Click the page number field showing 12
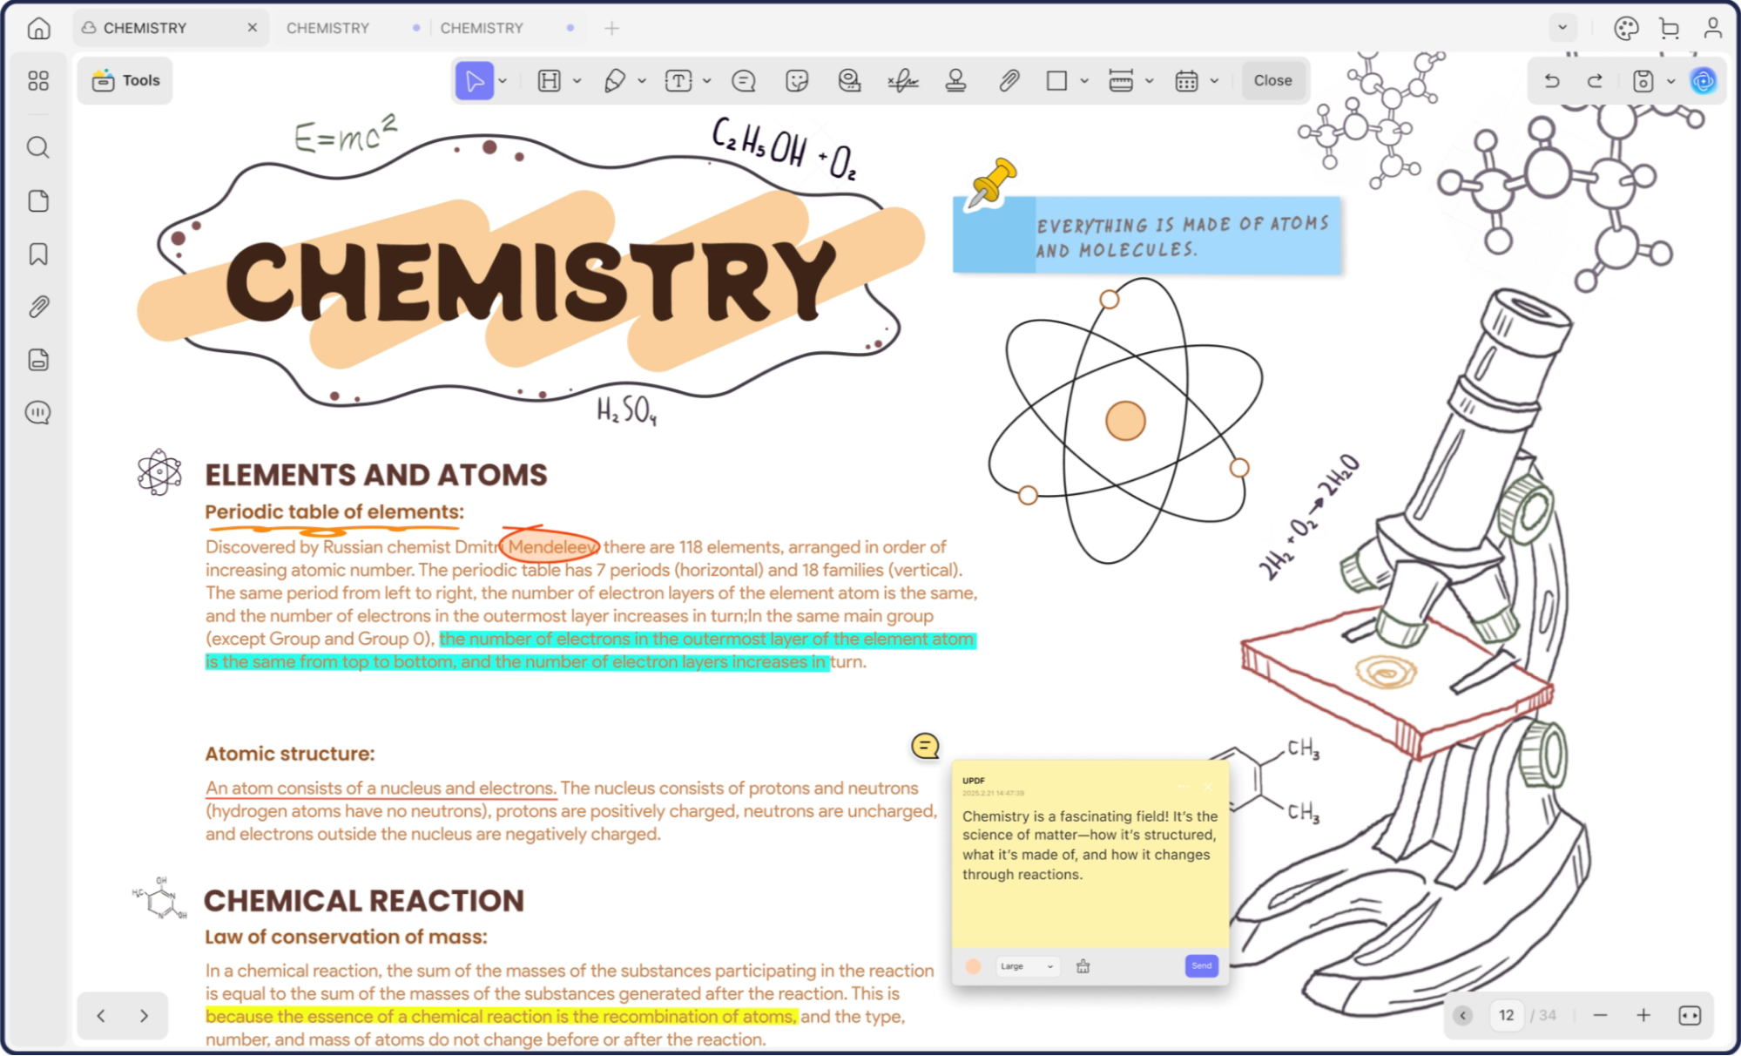This screenshot has width=1741, height=1056. [x=1506, y=1015]
